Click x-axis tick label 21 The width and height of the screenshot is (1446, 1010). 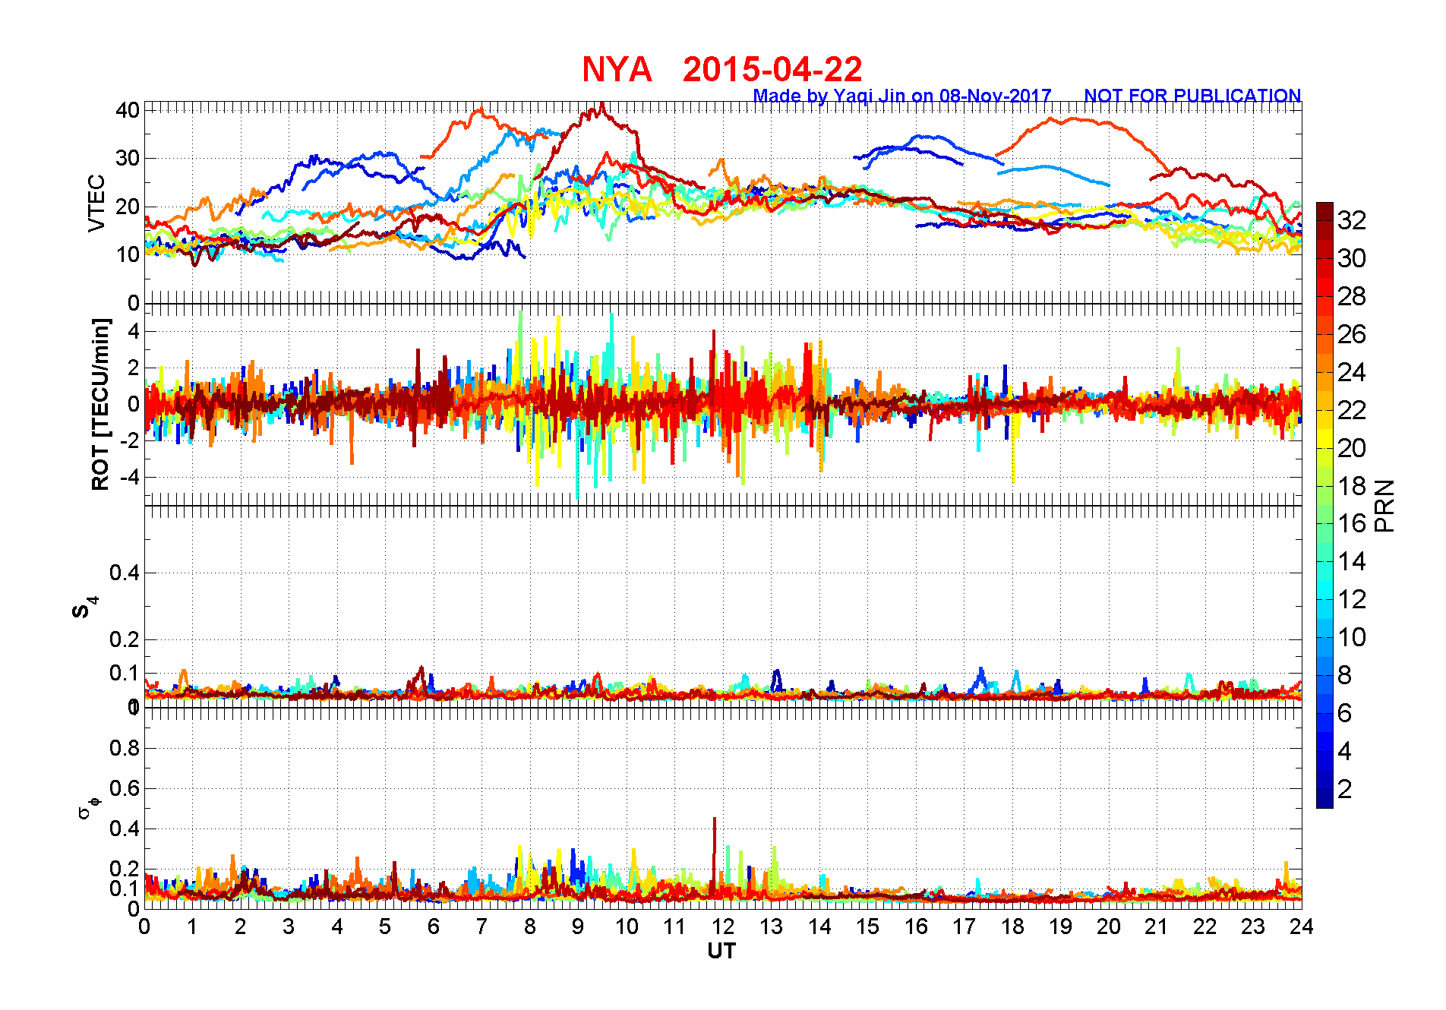click(1157, 926)
